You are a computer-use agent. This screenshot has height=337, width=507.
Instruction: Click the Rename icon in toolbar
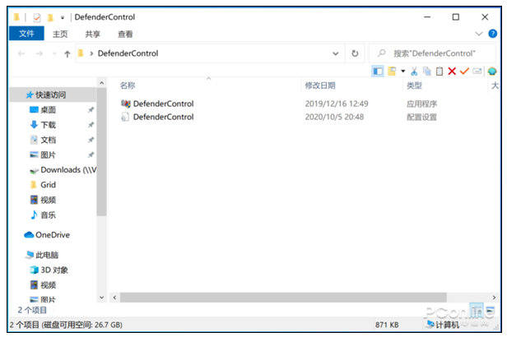click(477, 71)
